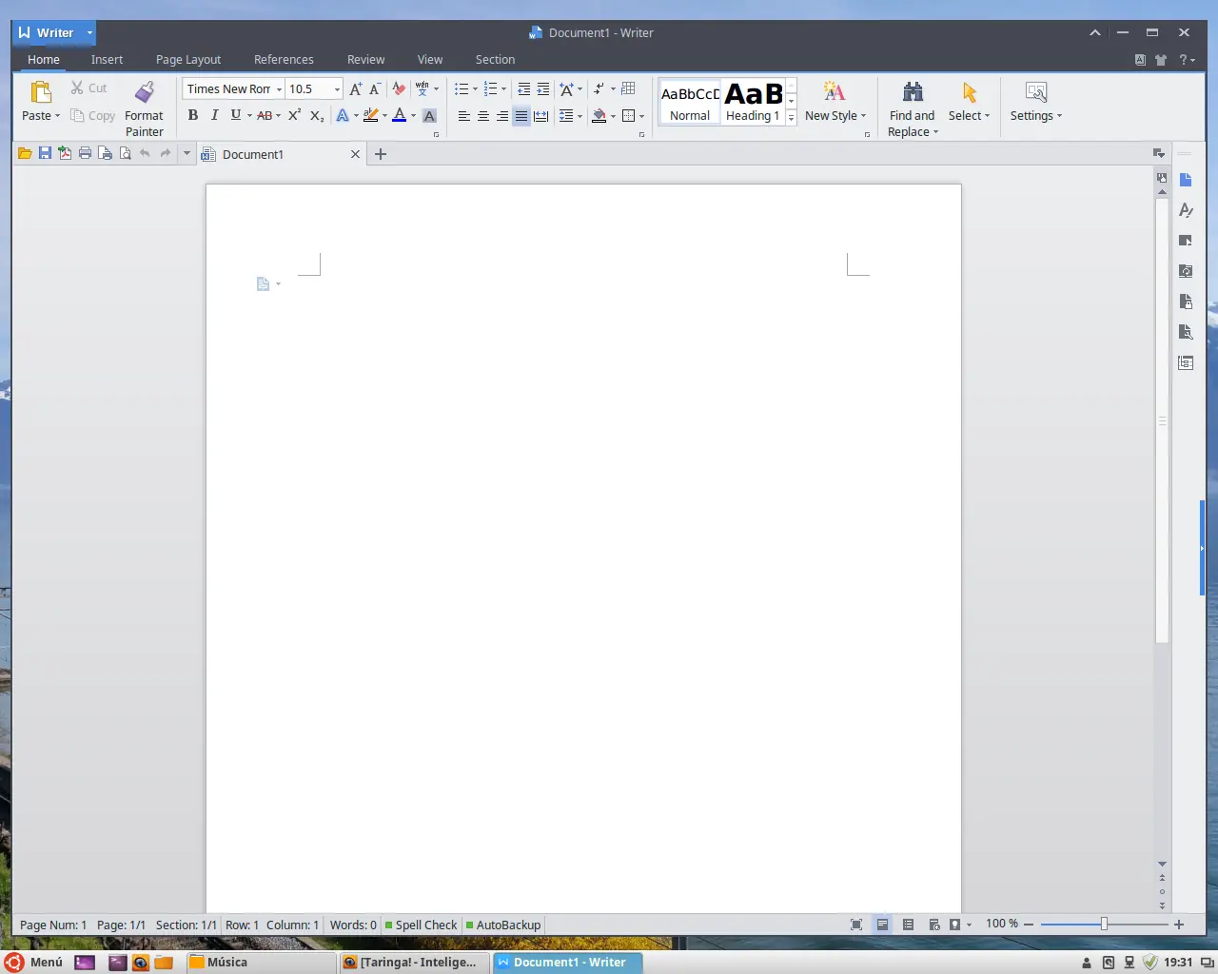Screen dimensions: 1218x974
Task: Apply subscript formatting
Action: coord(317,115)
